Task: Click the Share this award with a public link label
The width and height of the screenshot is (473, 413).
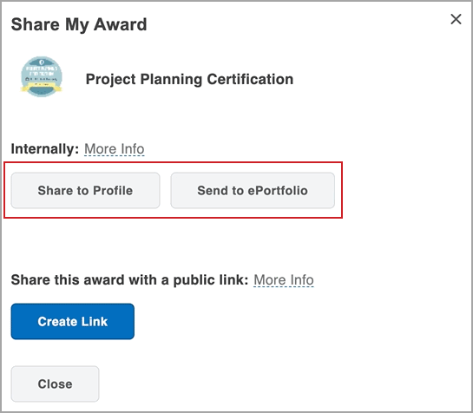Action: point(129,280)
